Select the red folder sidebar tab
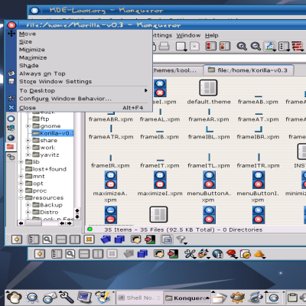306x306 pixels. [x=11, y=147]
